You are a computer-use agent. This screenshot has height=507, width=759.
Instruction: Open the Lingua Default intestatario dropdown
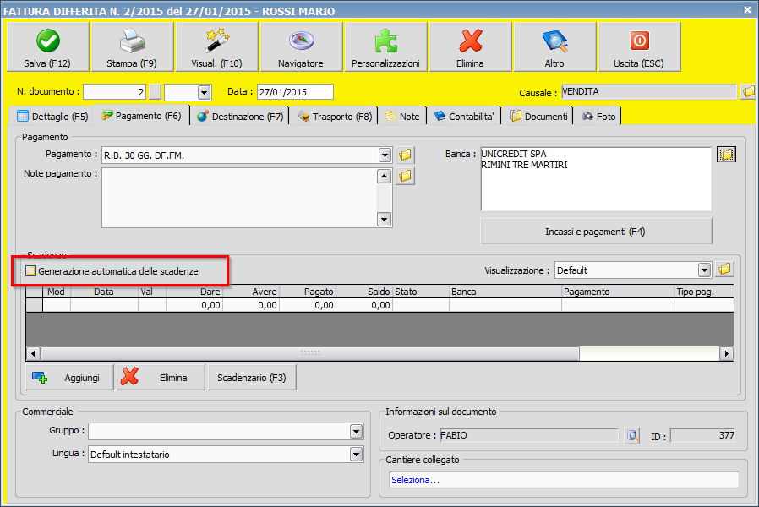point(357,455)
